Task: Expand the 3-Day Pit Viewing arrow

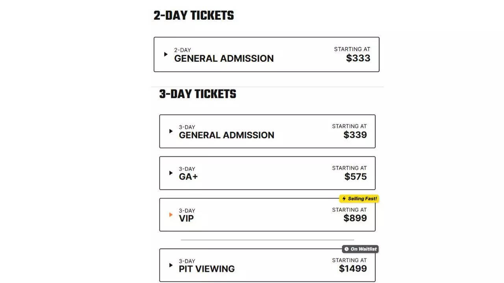Action: [171, 265]
